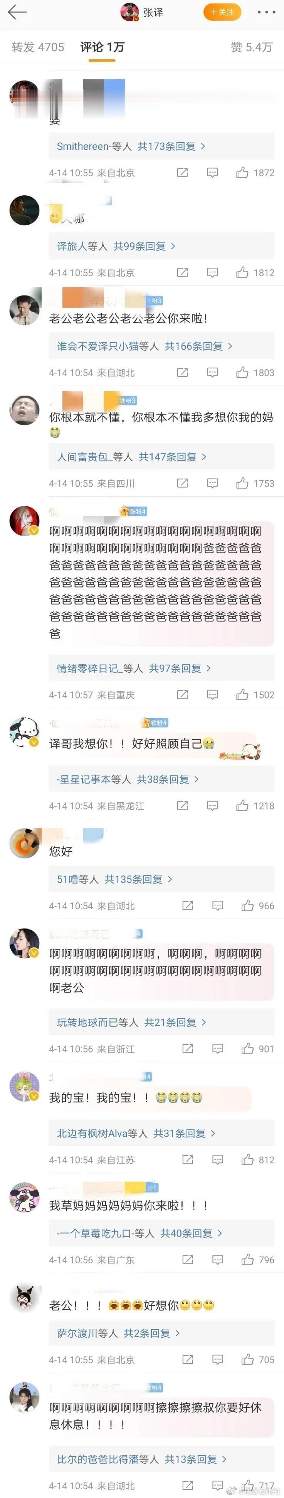The image size is (284, 1498).
Task: Switch to the 赞 5.4万 tab
Action: [x=251, y=47]
